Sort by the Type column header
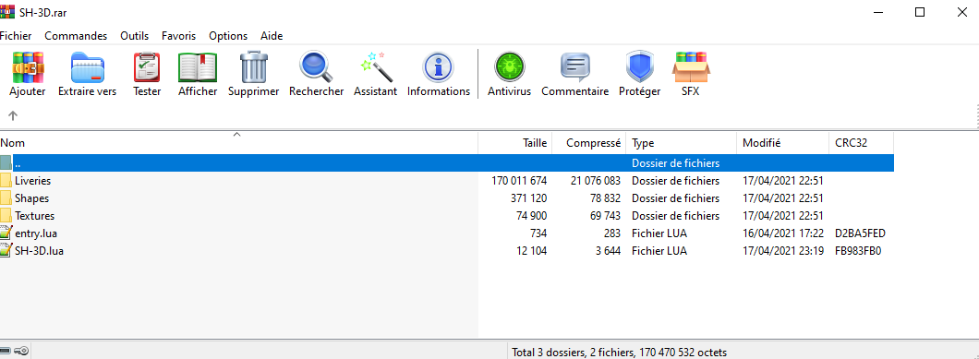Viewport: 979px width, 359px height. 682,143
